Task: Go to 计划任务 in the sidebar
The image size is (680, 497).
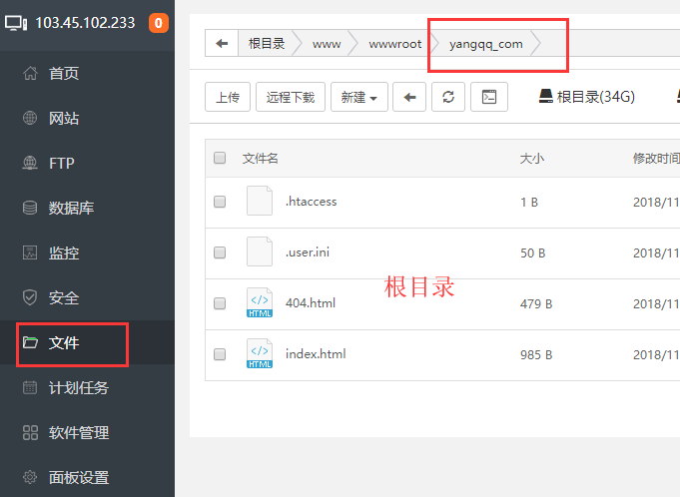Action: coord(78,388)
